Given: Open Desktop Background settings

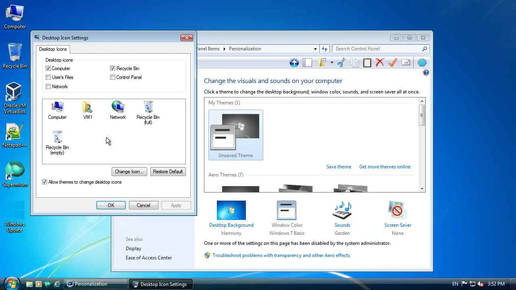Looking at the screenshot, I should pyautogui.click(x=231, y=218).
